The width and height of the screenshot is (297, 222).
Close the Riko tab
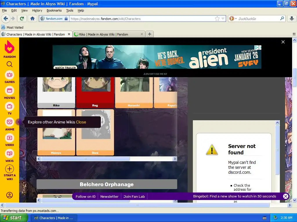[x=142, y=34]
